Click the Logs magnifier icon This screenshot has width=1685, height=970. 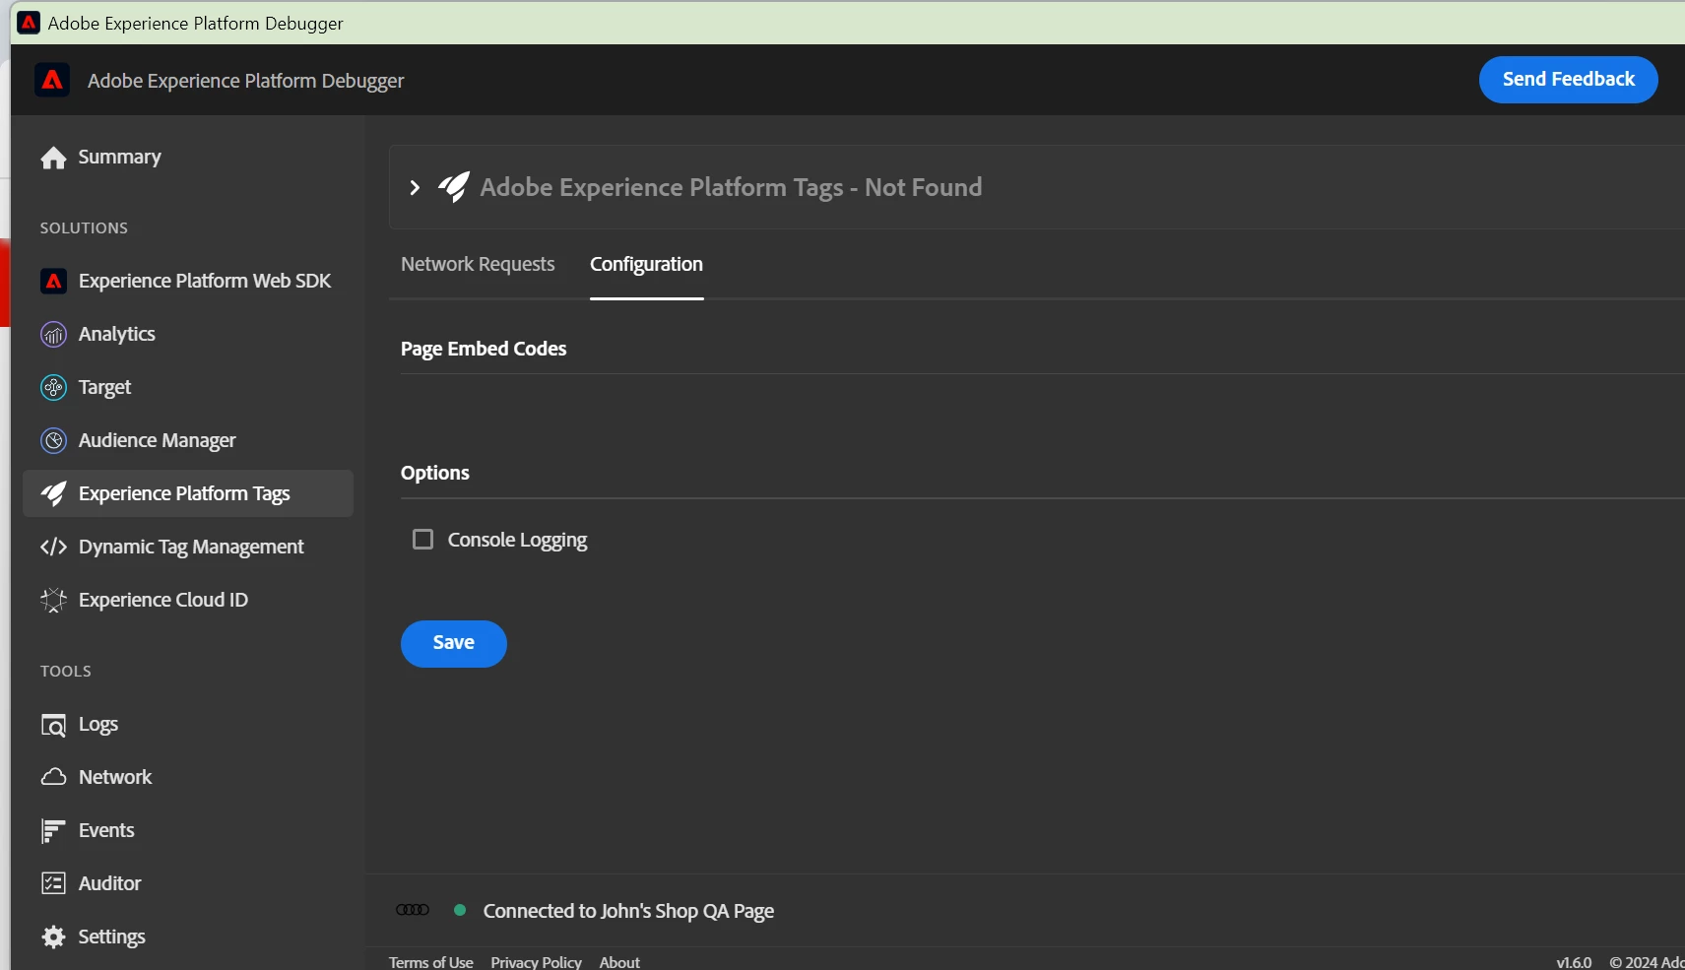pos(54,726)
